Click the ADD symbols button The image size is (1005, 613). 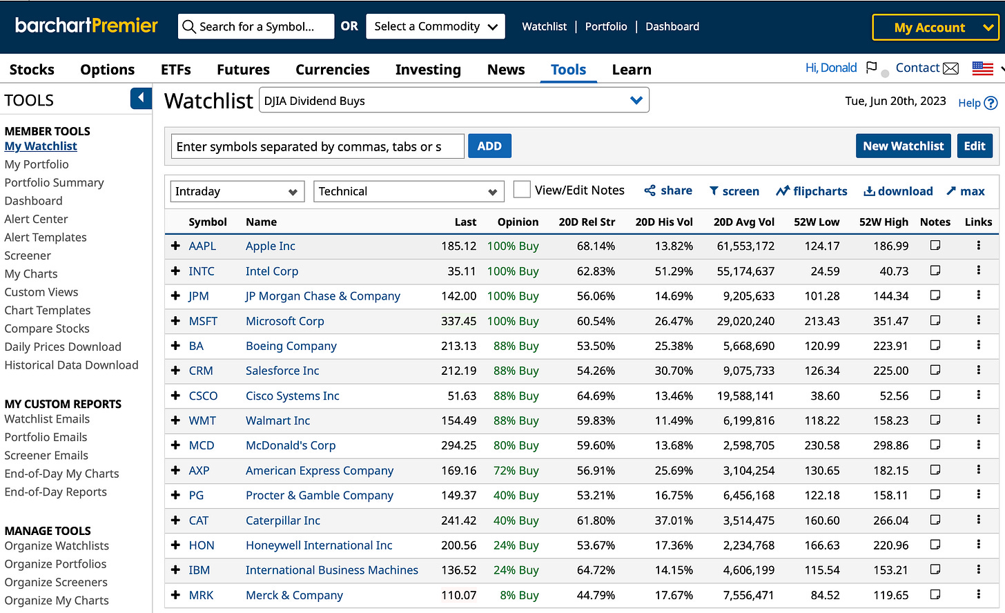point(489,146)
